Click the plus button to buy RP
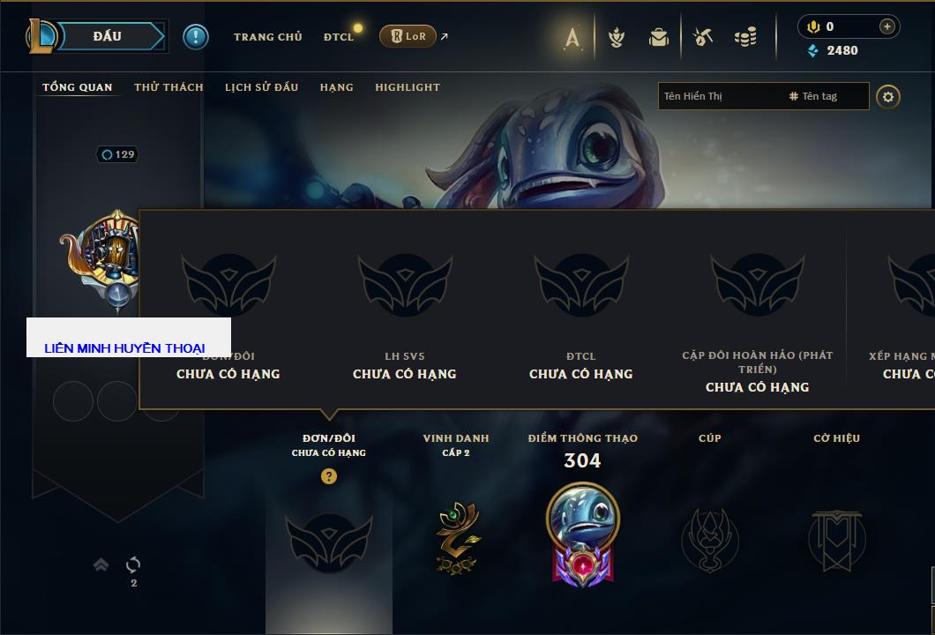The image size is (935, 635). pos(887,26)
